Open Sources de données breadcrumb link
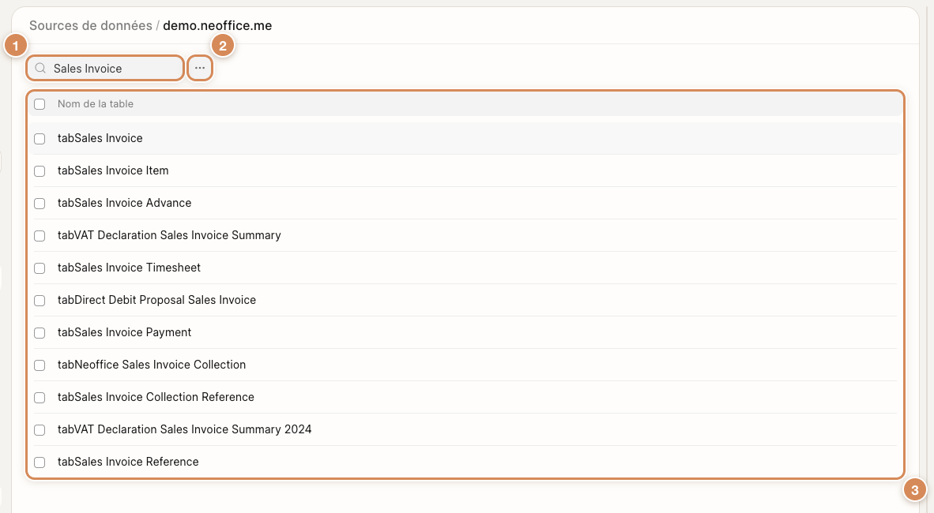The height and width of the screenshot is (513, 934). coord(91,25)
